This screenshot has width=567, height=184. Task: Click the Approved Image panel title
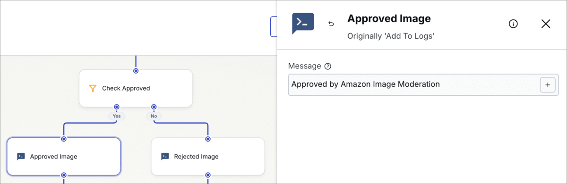(389, 19)
